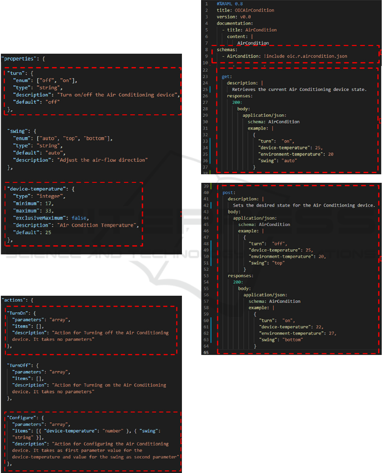Click the oic.r.aircondition.json include path
Screen dimensions: 383x473
(x=311, y=56)
